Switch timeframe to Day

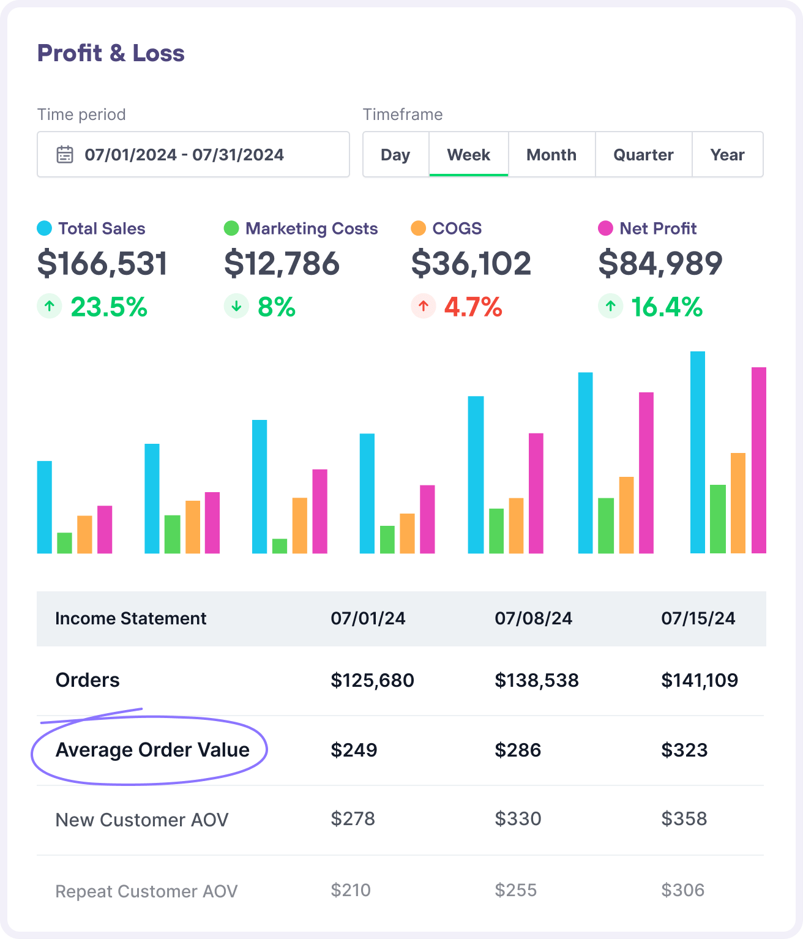click(396, 154)
